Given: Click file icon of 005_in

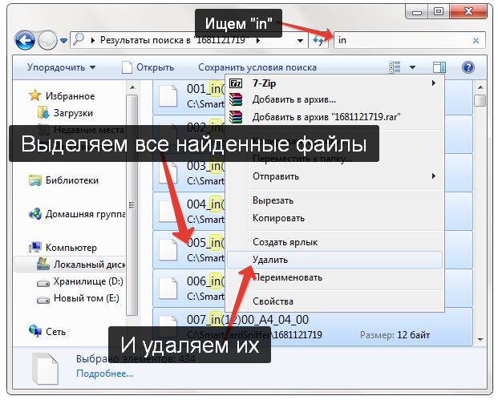Looking at the screenshot, I should click(168, 250).
